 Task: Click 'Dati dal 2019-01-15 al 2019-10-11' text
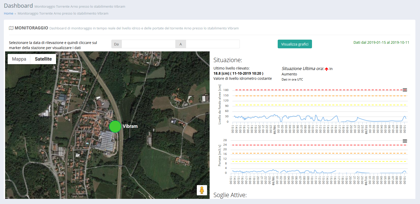[381, 42]
